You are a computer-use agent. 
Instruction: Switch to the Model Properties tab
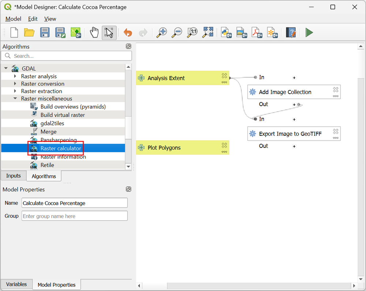coord(56,285)
